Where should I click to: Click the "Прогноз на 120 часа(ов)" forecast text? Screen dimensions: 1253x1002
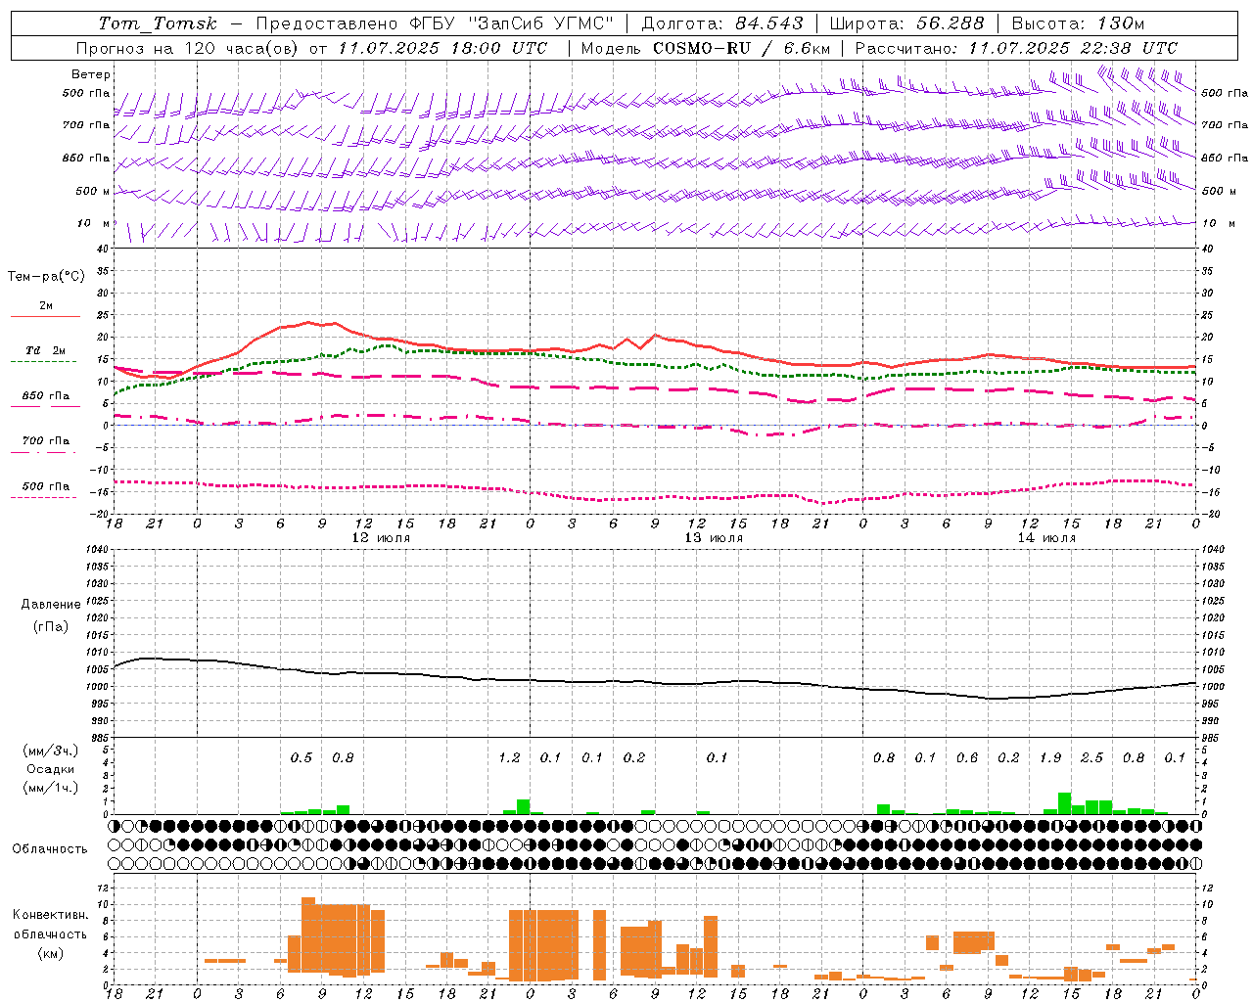click(188, 48)
